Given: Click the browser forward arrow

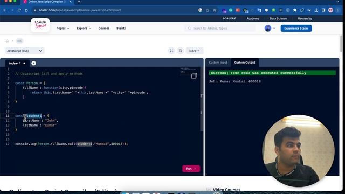Looking at the screenshot, I should [12, 10].
